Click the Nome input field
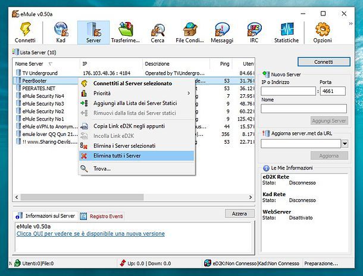 pyautogui.click(x=303, y=108)
